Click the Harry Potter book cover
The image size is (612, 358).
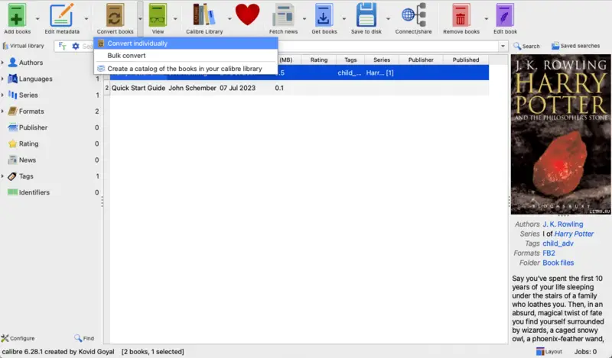(x=561, y=134)
